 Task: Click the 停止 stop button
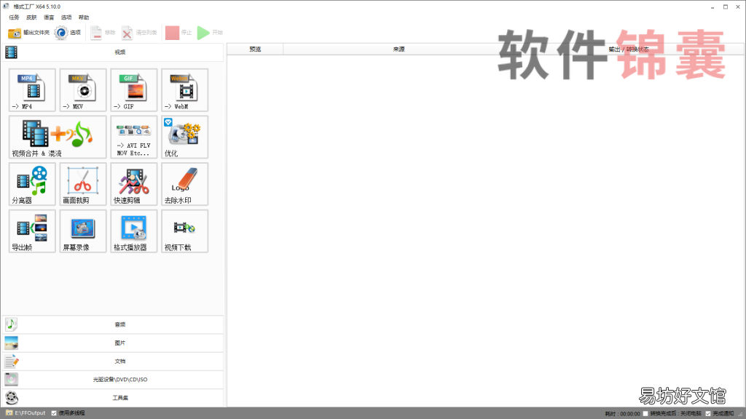[x=178, y=33]
